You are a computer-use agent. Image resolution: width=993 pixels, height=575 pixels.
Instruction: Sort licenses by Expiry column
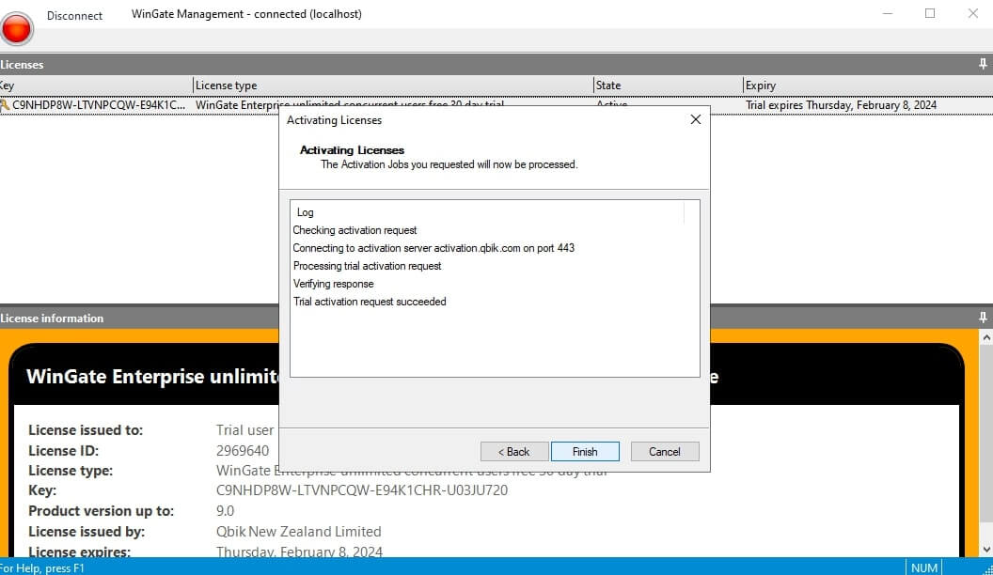868,85
